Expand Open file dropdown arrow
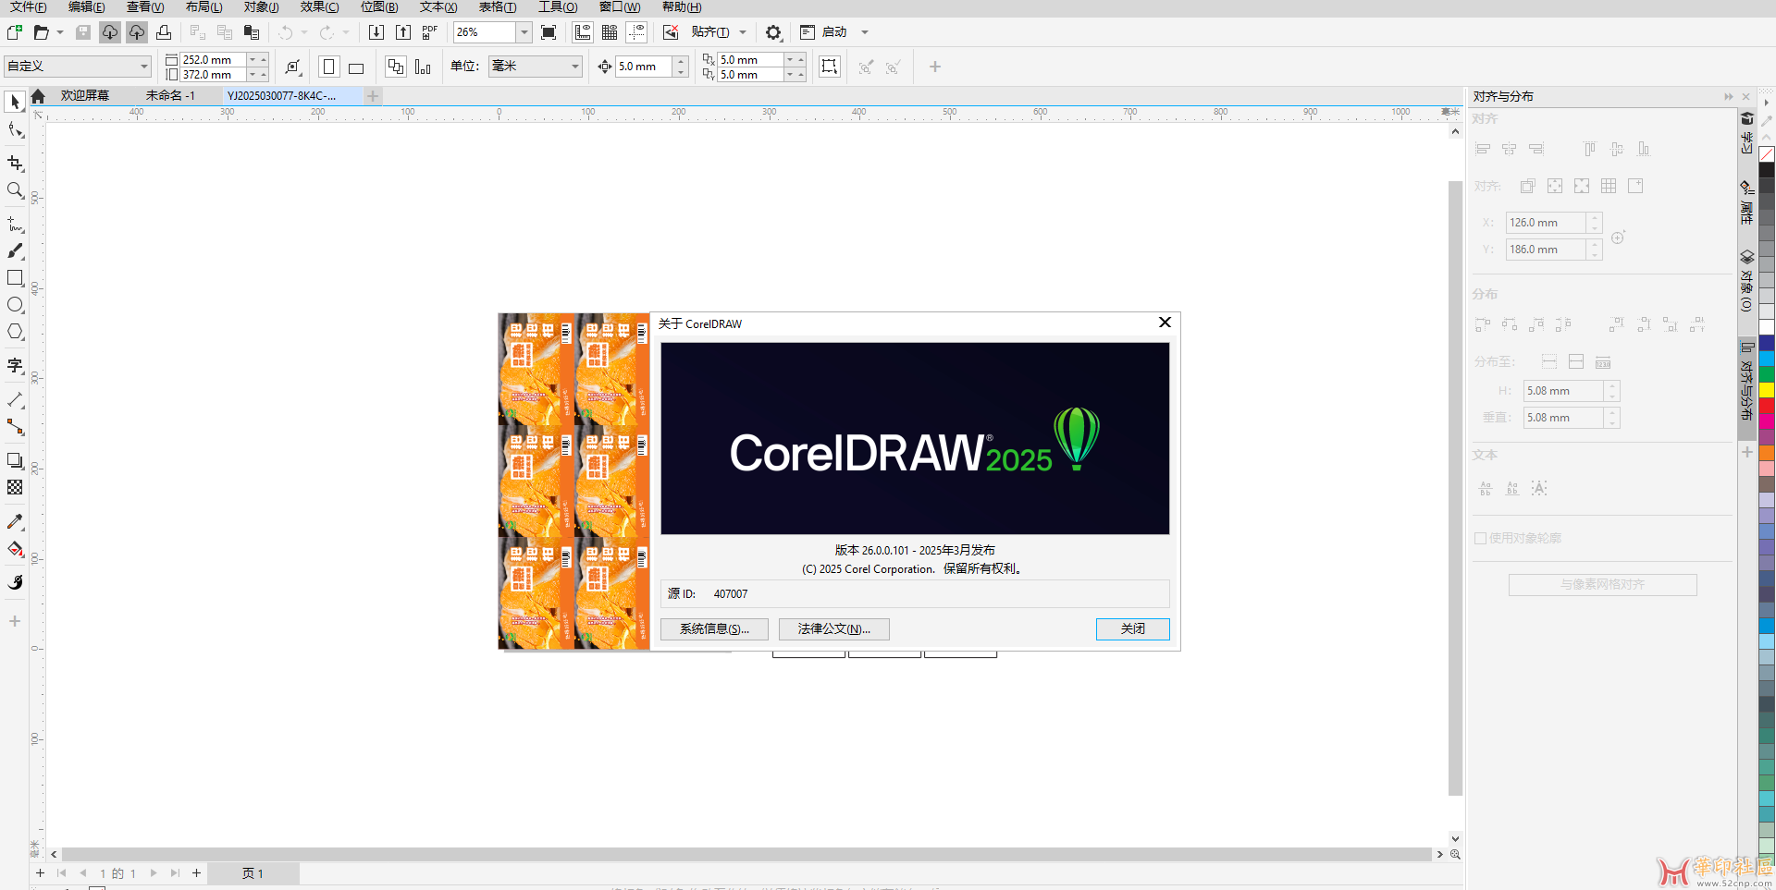Screen dimensions: 1776x890 pyautogui.click(x=60, y=32)
